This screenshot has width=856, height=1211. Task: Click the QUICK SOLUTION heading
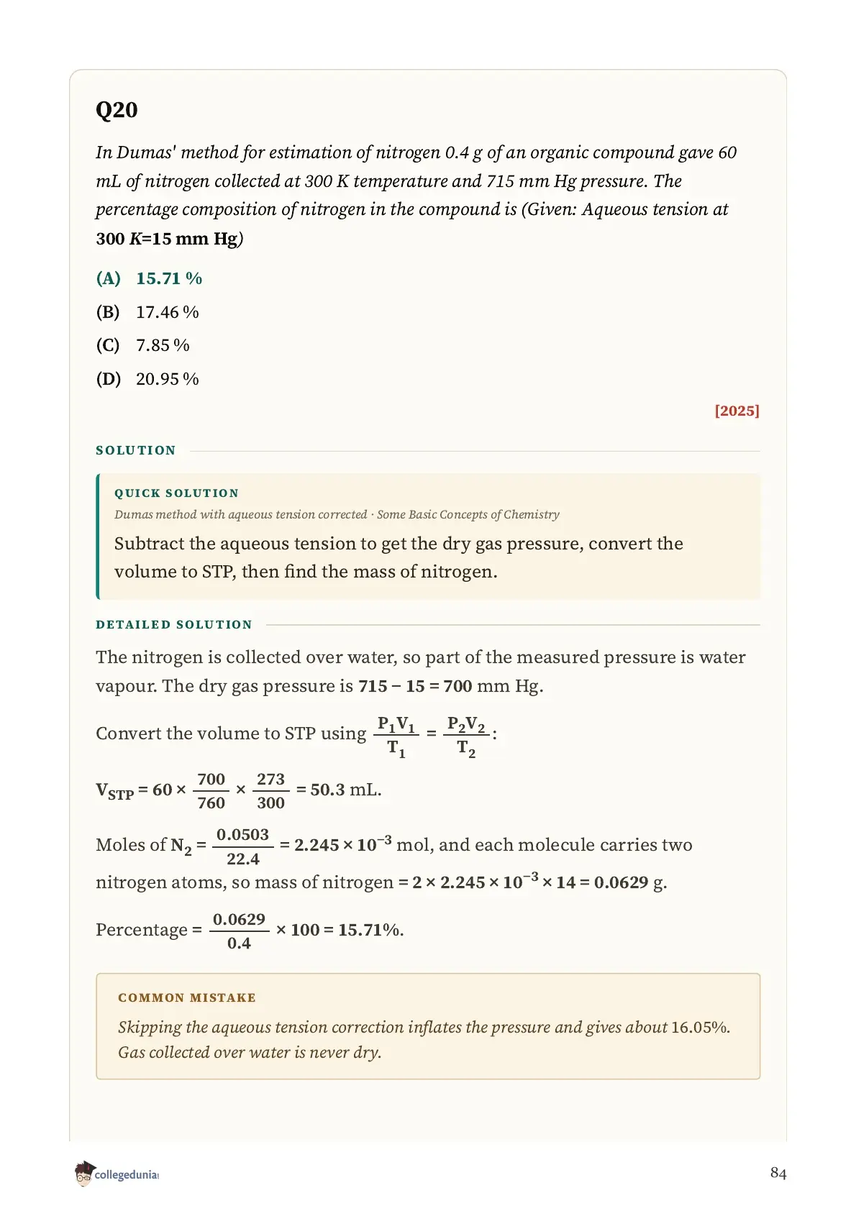tap(176, 493)
